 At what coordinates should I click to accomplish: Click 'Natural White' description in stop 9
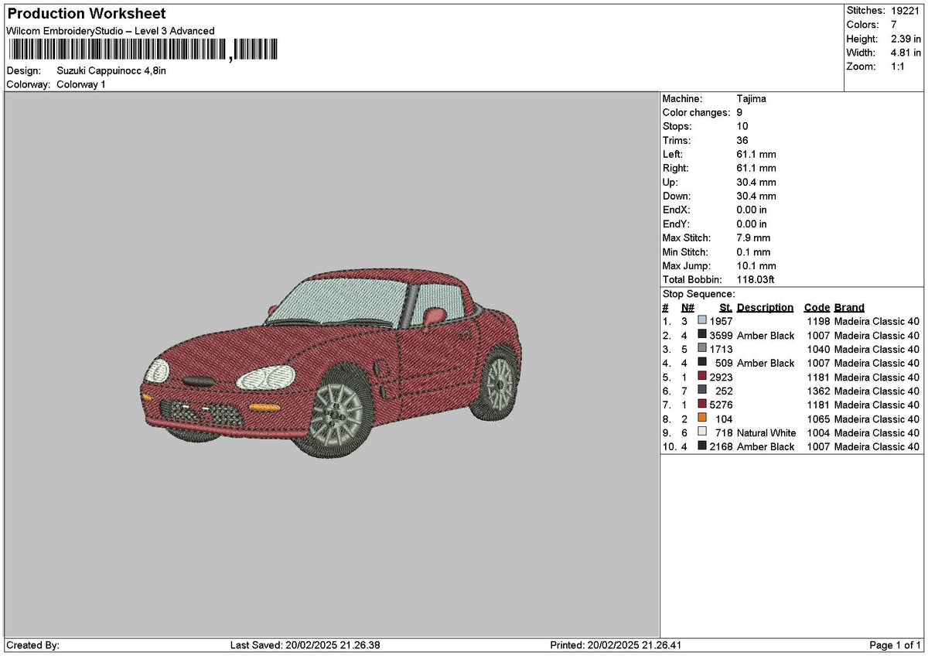point(766,432)
